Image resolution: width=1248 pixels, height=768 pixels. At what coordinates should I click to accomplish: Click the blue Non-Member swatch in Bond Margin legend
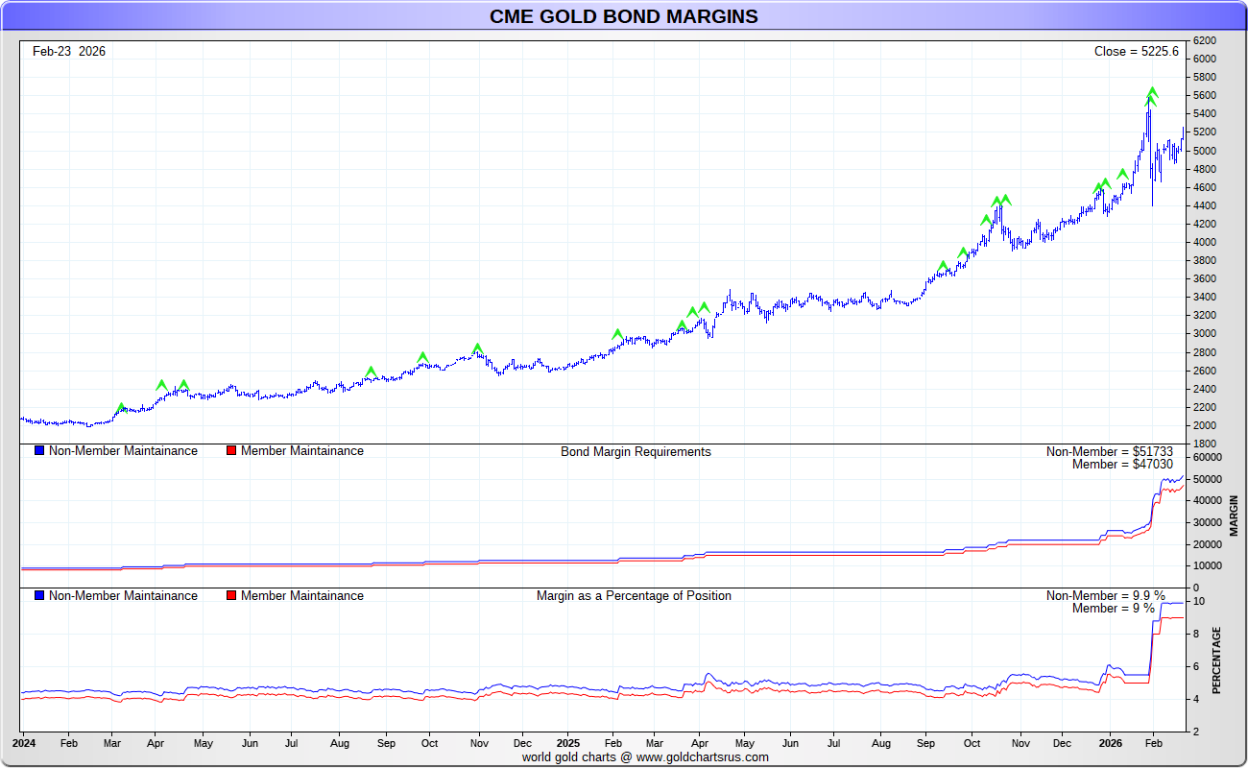point(39,451)
